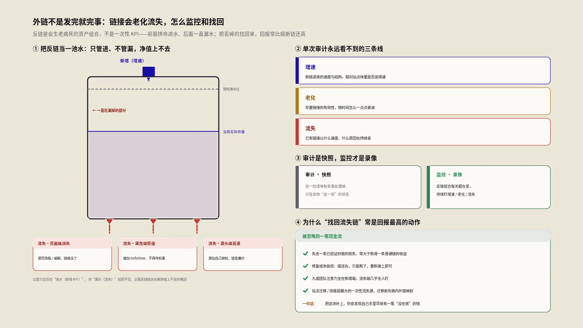
Task: Click the description '新链进来的速度与结构'
Action: click(345, 77)
